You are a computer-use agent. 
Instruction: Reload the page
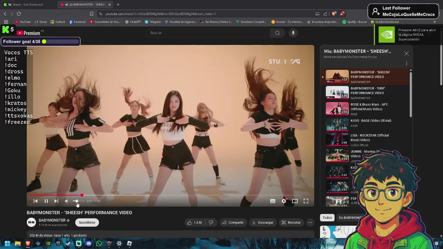[x=19, y=14]
